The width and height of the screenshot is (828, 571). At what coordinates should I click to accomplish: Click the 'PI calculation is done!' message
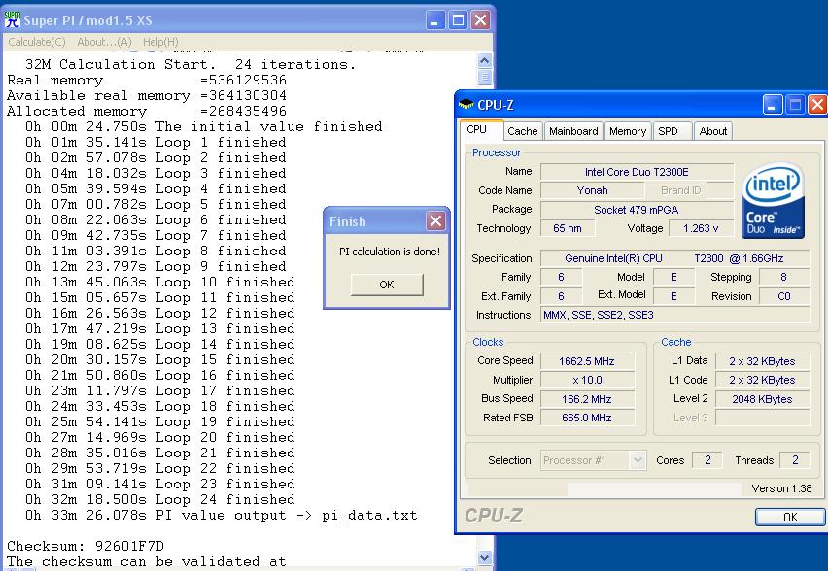click(x=390, y=252)
